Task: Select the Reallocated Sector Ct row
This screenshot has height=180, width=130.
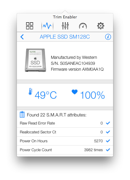Action: coord(65,132)
